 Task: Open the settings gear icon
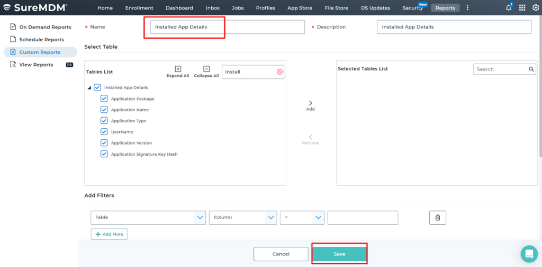click(x=535, y=8)
